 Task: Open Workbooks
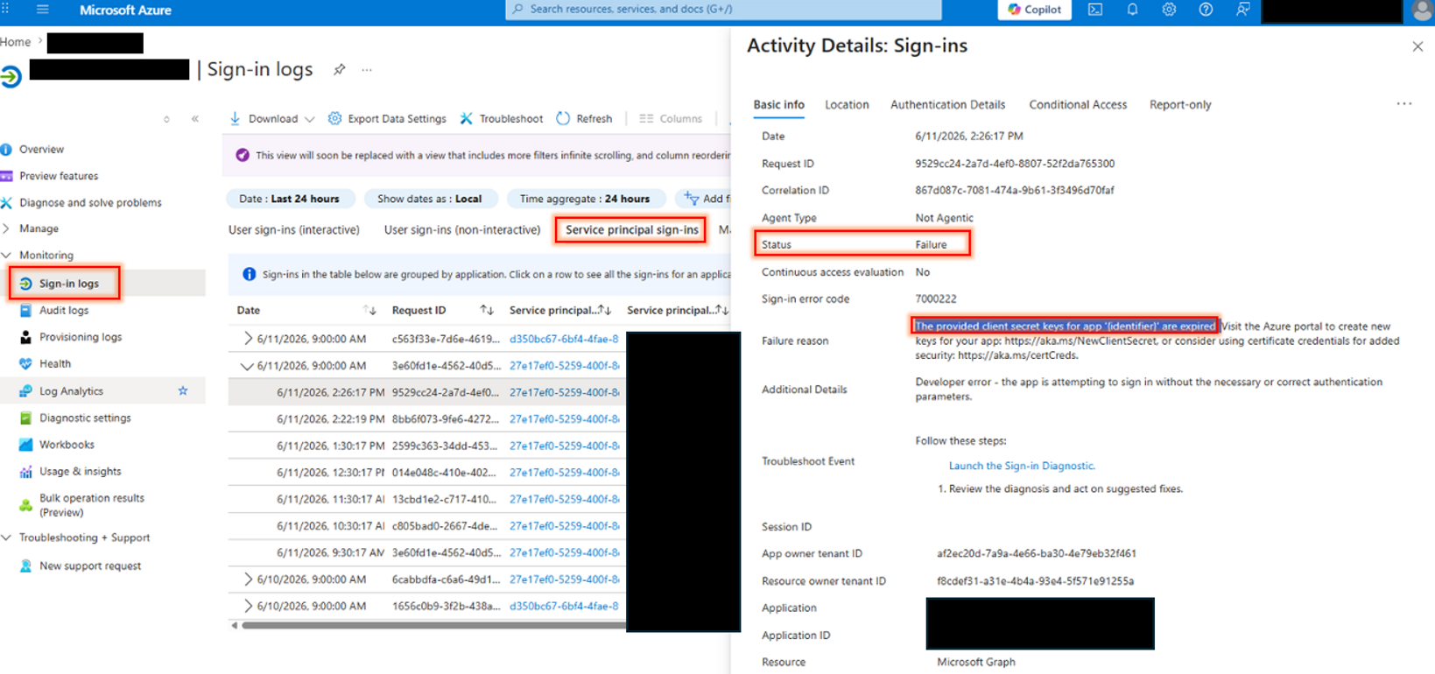pyautogui.click(x=67, y=445)
